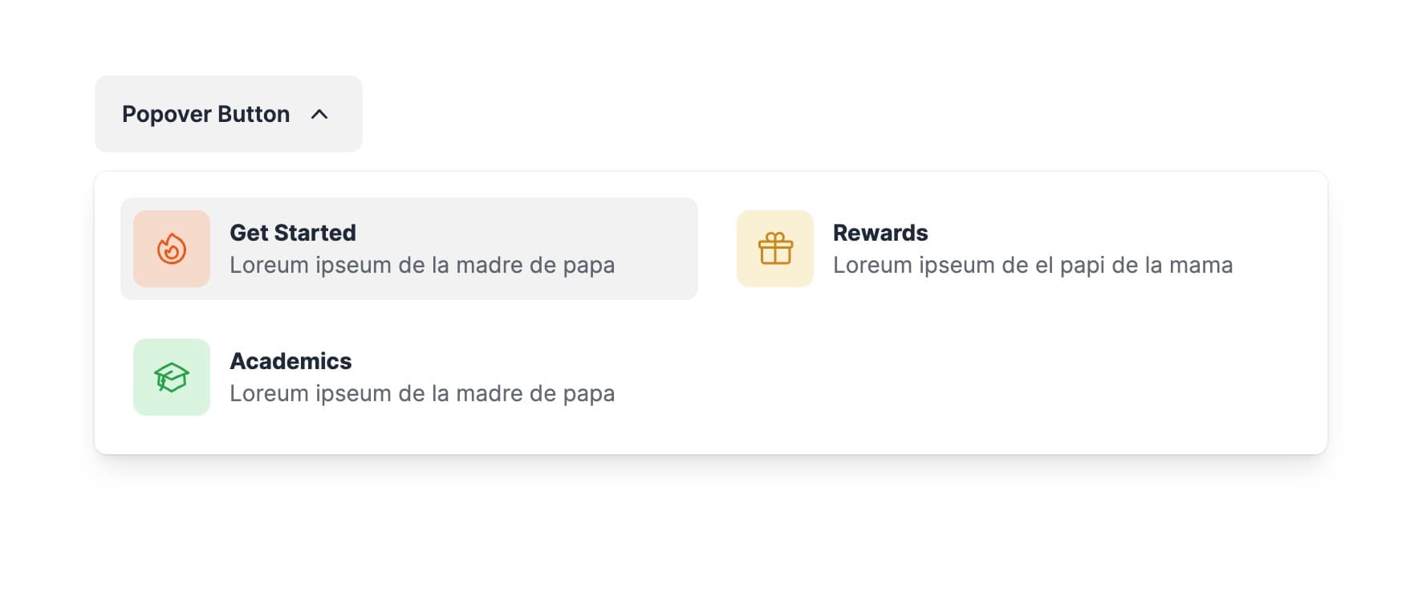1422x597 pixels.
Task: Click the left padding of the Popover Button
Action: point(108,115)
